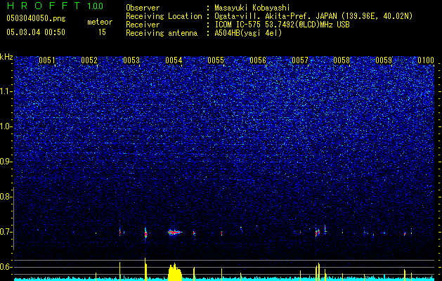Click the echo cluster after 0057
The height and width of the screenshot is (281, 442).
pos(320,231)
